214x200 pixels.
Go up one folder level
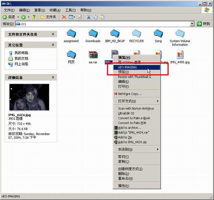tap(34, 17)
